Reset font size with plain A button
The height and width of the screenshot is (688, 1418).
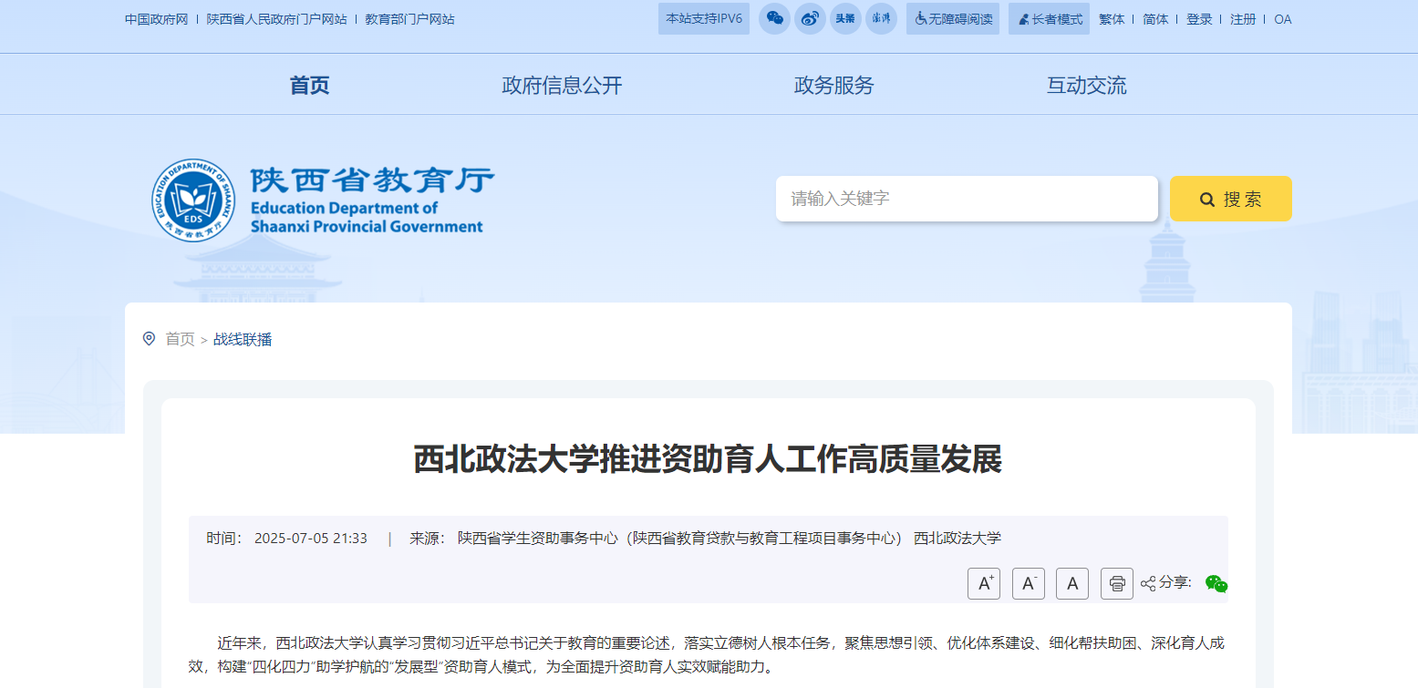point(1072,583)
